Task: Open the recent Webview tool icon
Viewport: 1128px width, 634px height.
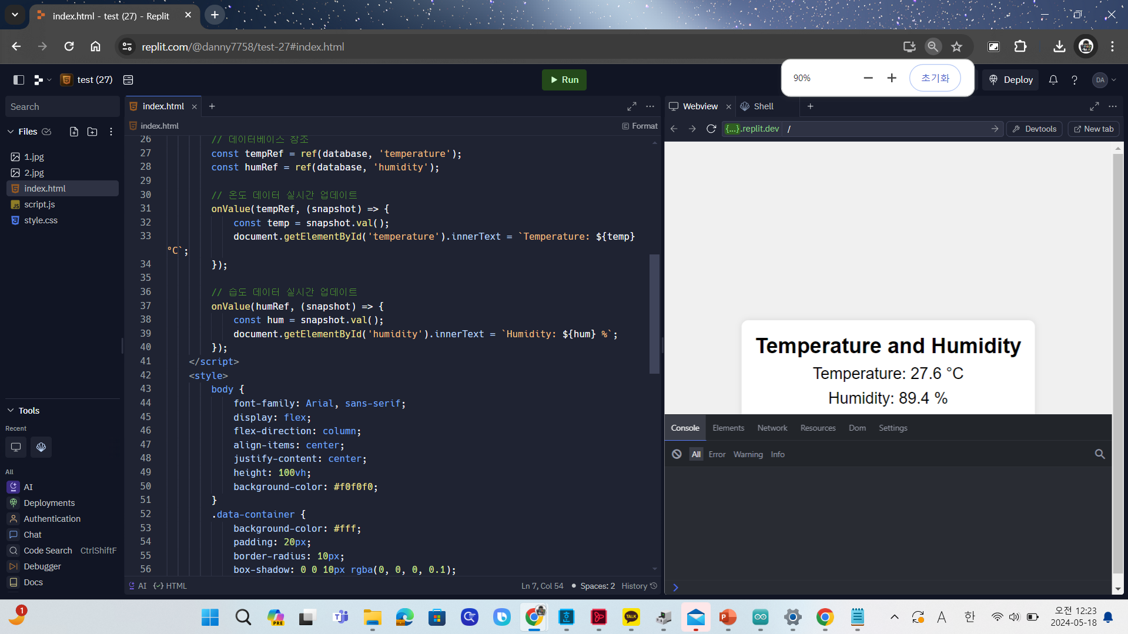Action: click(x=16, y=447)
